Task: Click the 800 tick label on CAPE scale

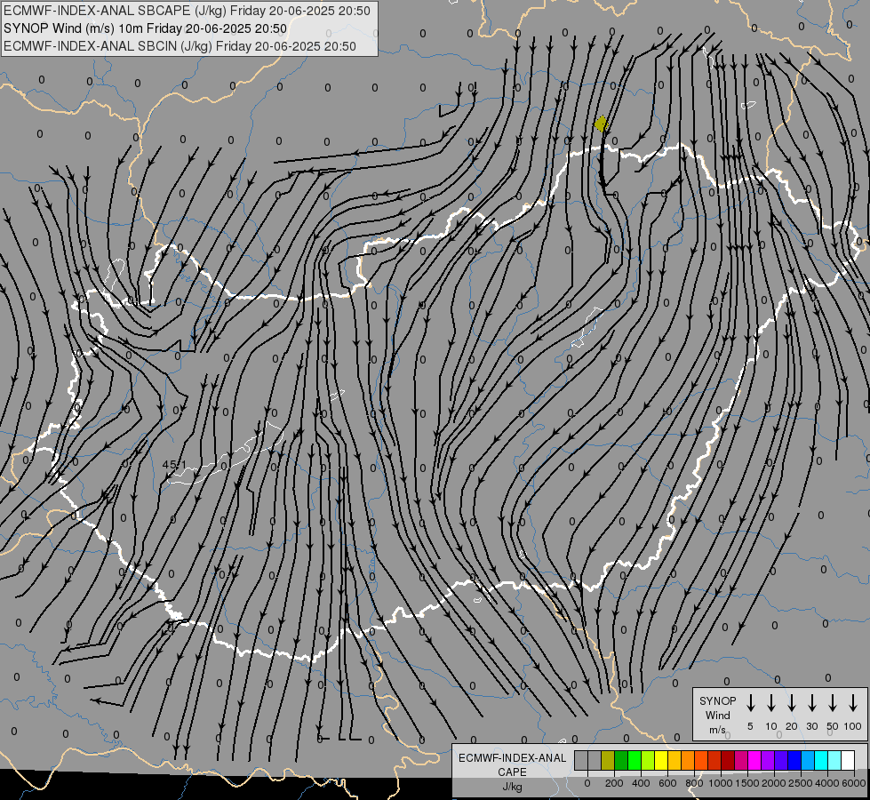Action: point(694,783)
